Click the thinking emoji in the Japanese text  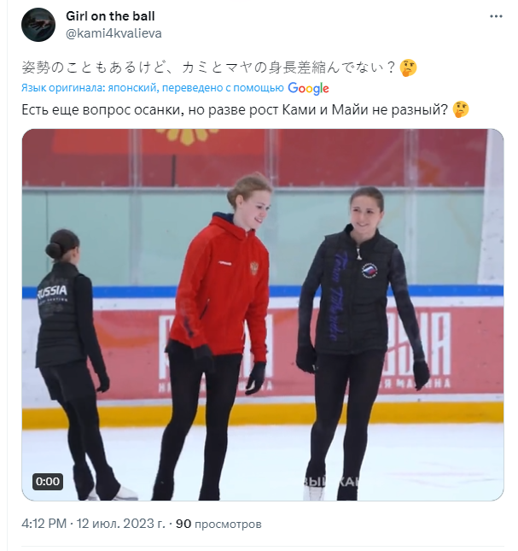pyautogui.click(x=408, y=67)
